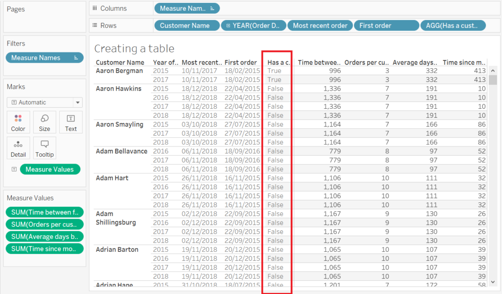Open the Text marks property

71,122
